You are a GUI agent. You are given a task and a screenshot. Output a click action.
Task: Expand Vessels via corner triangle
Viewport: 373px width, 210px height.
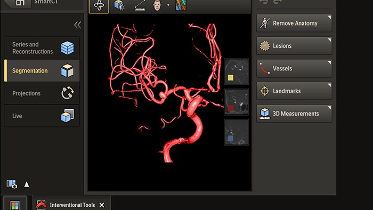pyautogui.click(x=329, y=62)
